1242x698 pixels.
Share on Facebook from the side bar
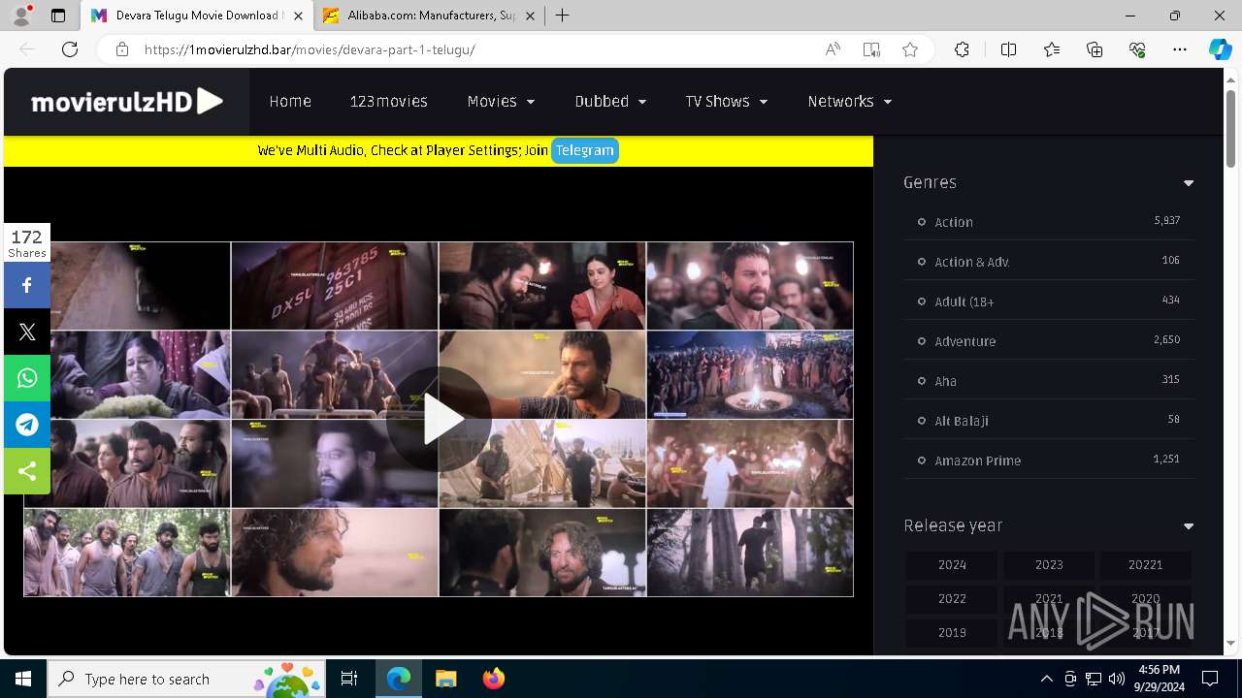pyautogui.click(x=27, y=285)
